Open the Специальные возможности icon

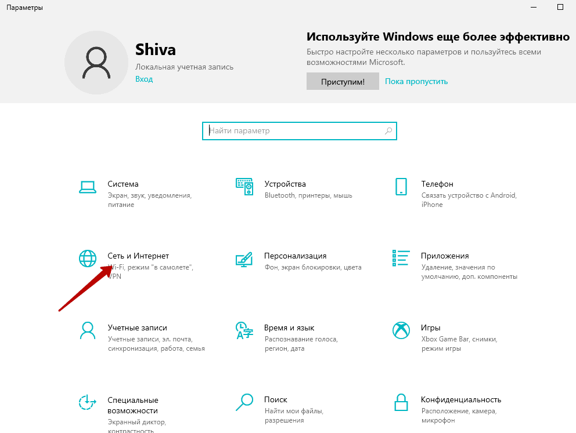pos(88,402)
